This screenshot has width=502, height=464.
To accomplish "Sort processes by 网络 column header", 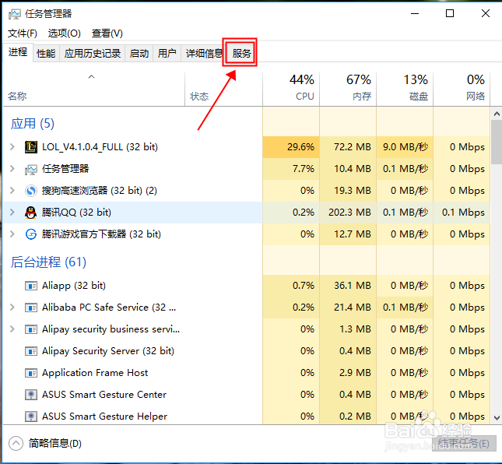I will [462, 90].
